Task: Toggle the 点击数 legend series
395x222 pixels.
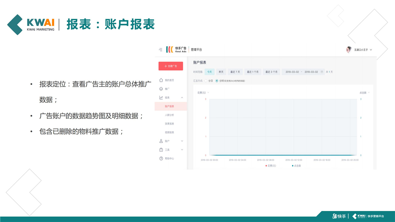Action: coord(297,166)
